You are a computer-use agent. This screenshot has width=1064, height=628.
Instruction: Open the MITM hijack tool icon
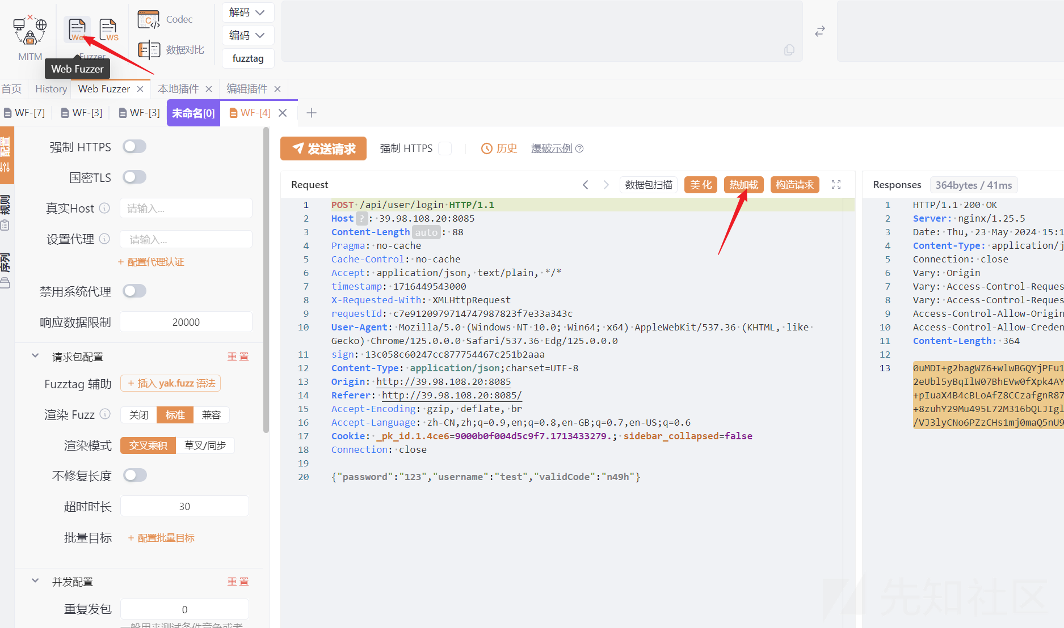pos(30,32)
